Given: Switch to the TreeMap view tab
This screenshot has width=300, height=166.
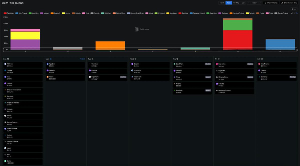Looking at the screenshot, I should tap(236, 3).
